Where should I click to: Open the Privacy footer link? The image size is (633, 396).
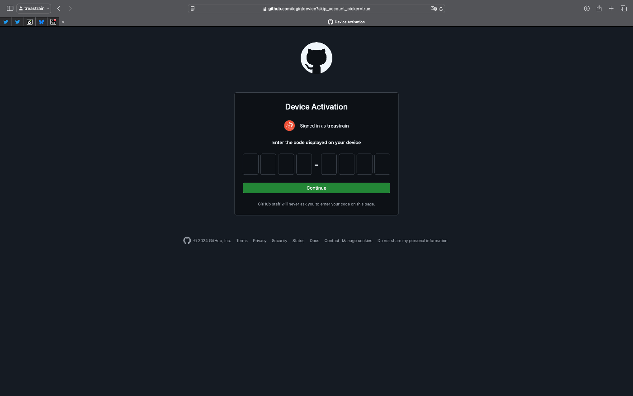[x=260, y=241]
